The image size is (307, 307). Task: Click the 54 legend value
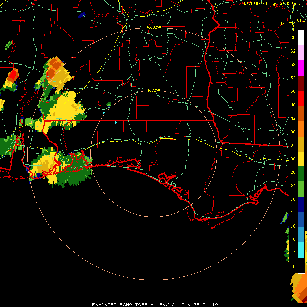[x=293, y=78]
